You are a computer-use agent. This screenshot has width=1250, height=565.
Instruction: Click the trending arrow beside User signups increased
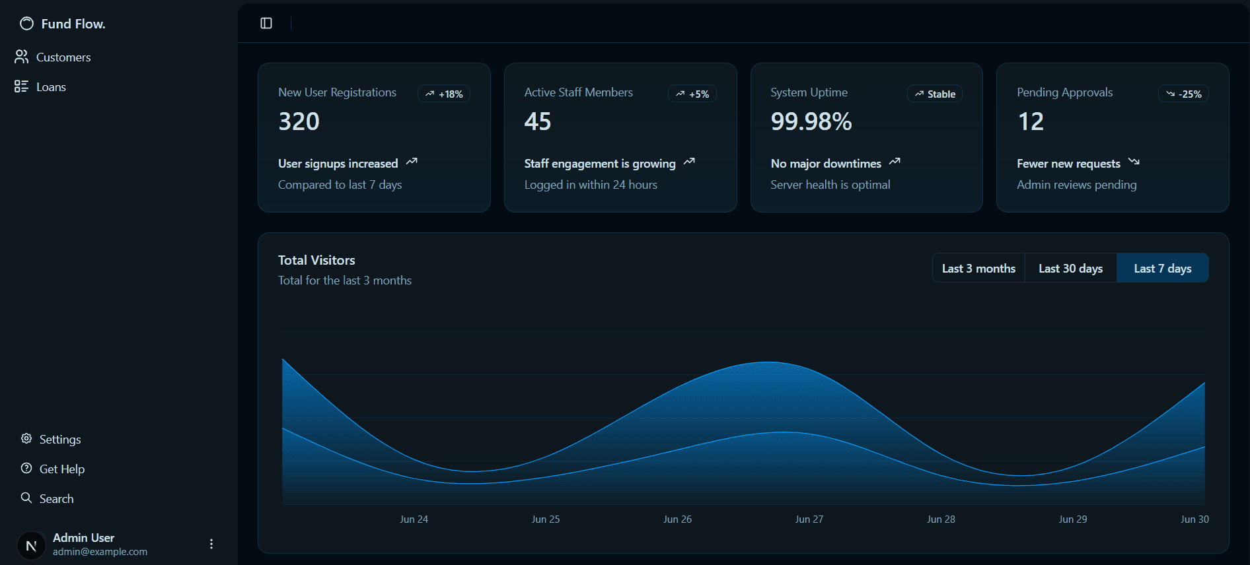click(412, 162)
